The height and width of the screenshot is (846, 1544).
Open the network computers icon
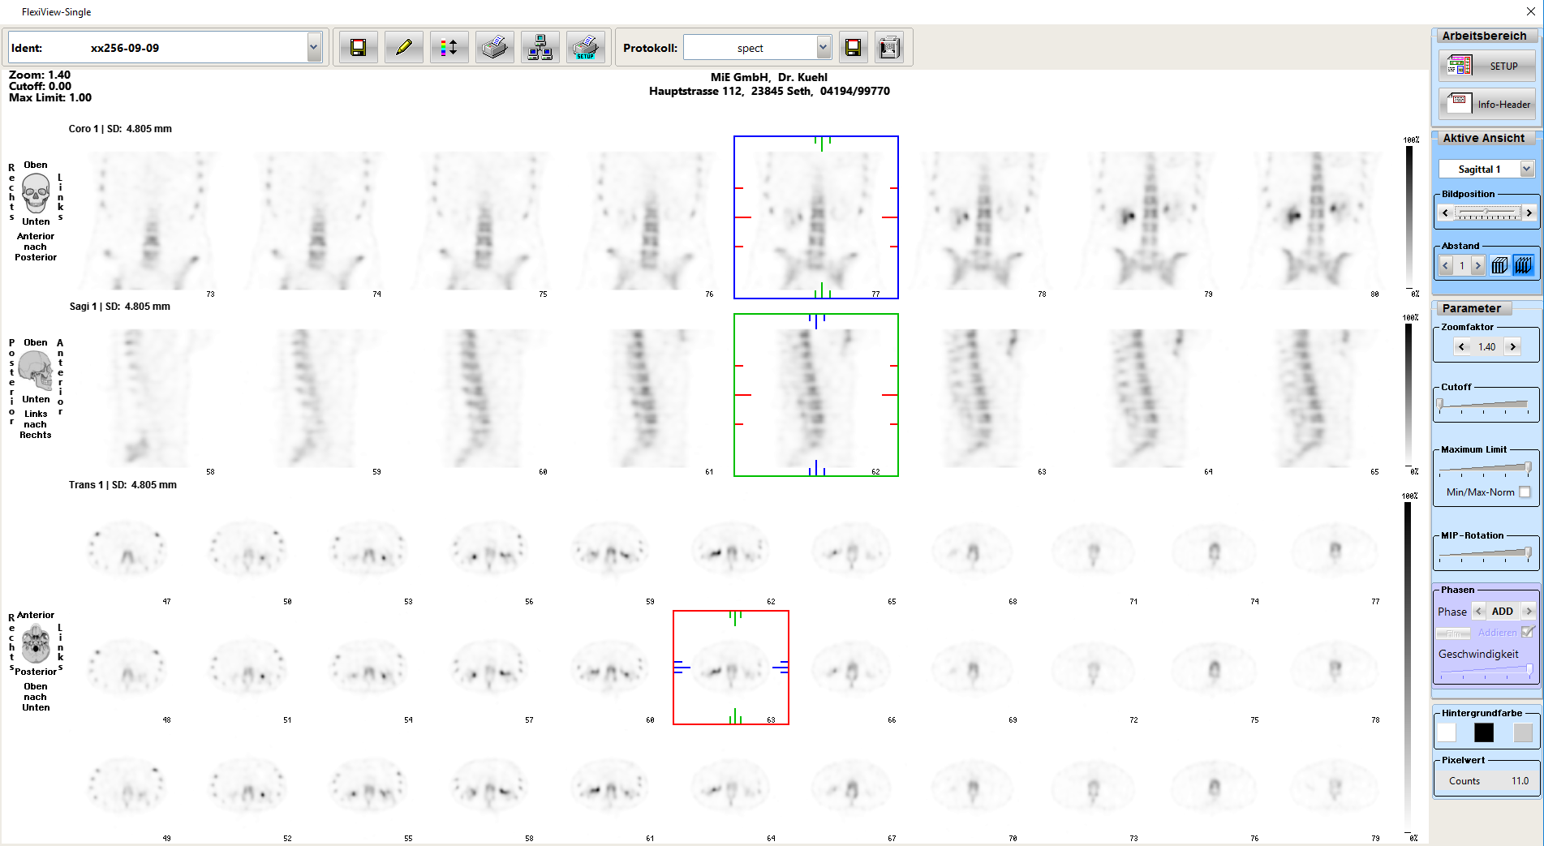point(540,48)
